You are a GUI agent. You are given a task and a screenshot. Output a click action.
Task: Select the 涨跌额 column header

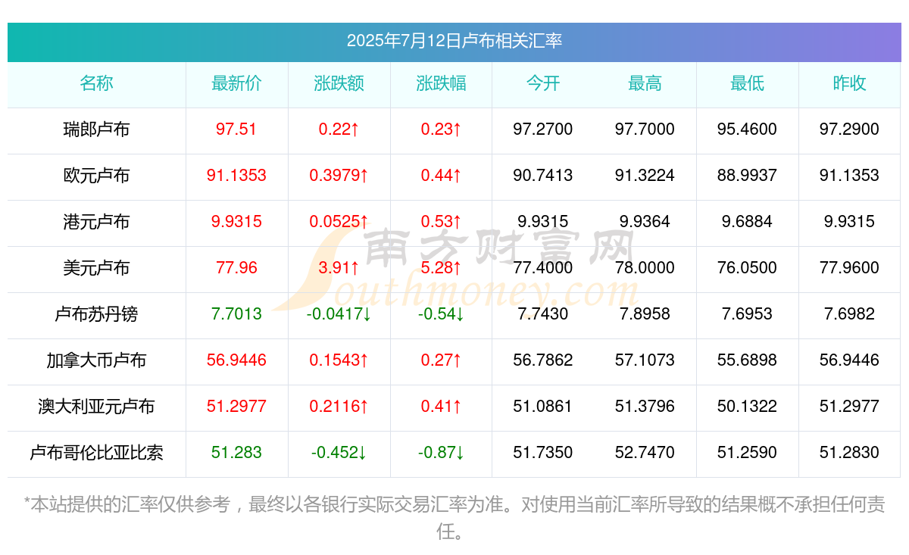tap(339, 83)
